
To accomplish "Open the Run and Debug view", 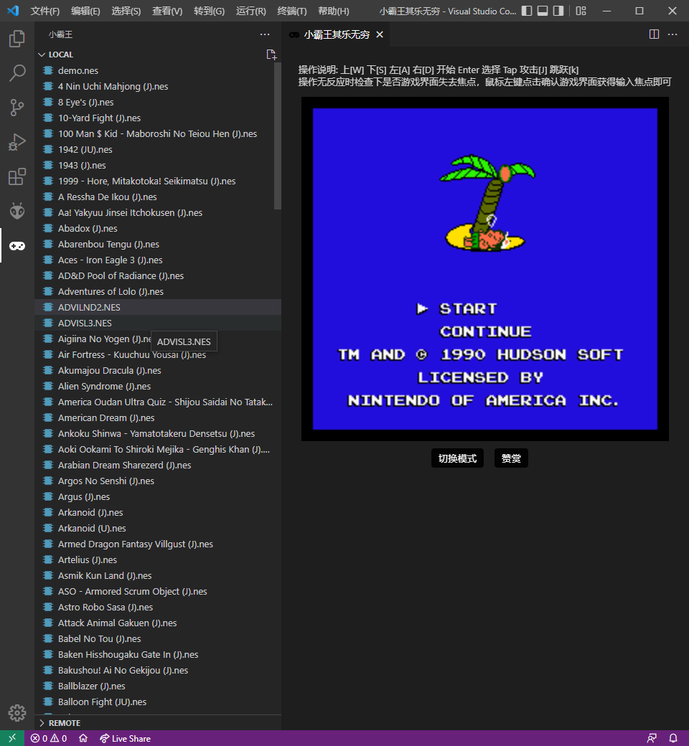I will coord(17,142).
